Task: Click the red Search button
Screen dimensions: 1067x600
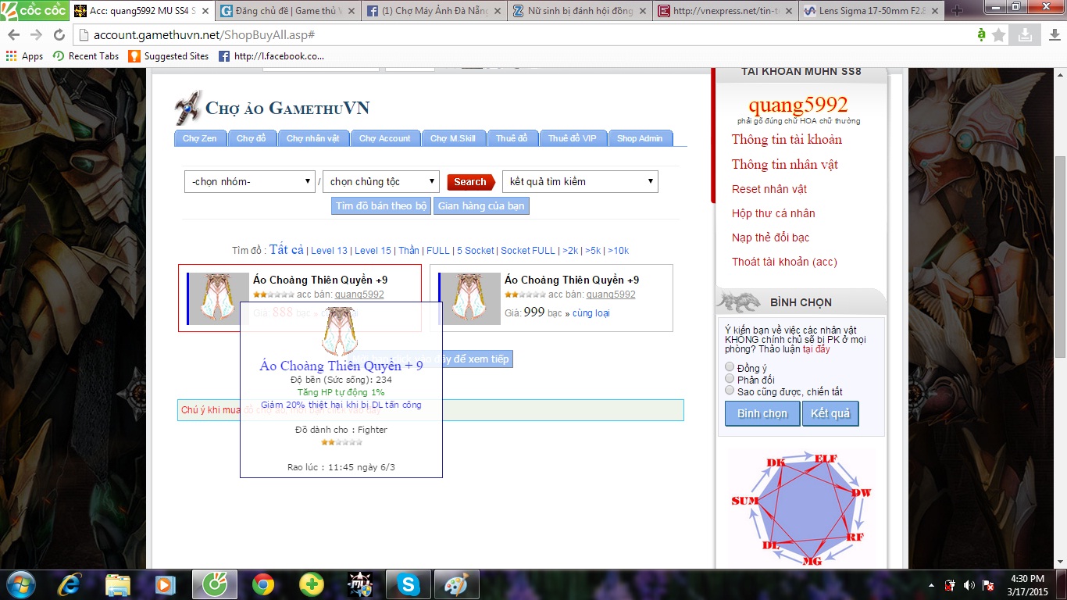Action: tap(471, 182)
